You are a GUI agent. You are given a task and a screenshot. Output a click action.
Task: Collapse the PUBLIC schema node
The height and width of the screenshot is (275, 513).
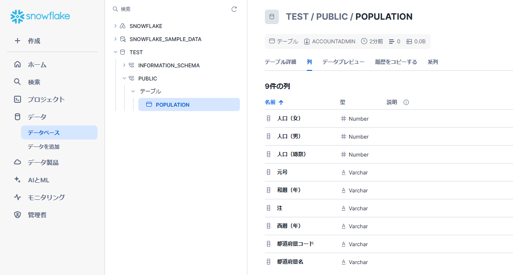pyautogui.click(x=124, y=78)
